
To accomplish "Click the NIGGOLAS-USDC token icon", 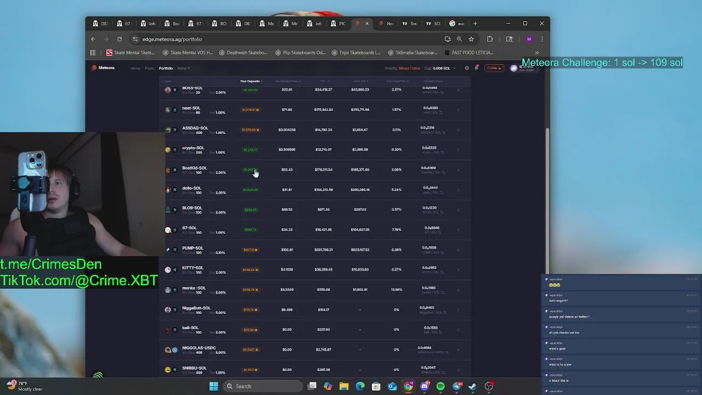I will [168, 349].
